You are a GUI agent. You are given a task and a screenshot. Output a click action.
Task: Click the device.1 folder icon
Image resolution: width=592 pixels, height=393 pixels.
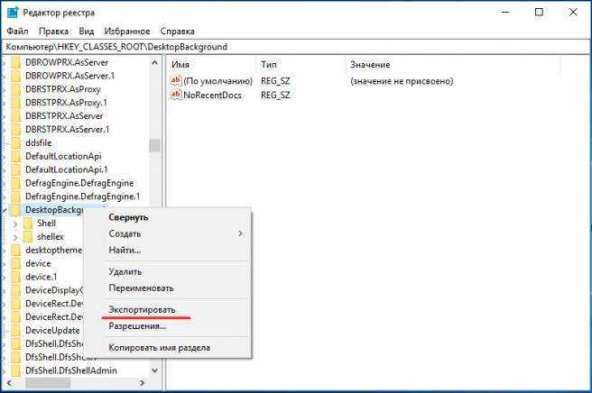16,277
